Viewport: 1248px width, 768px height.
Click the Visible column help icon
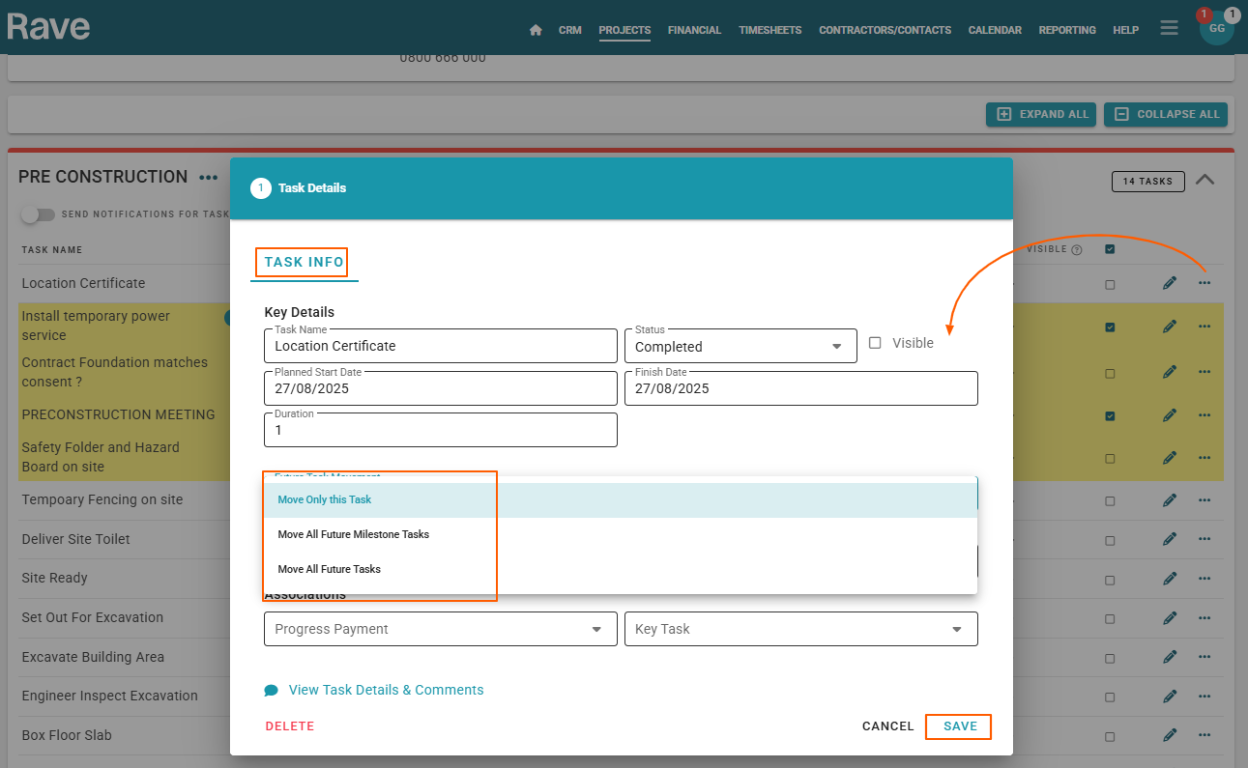pos(1076,249)
